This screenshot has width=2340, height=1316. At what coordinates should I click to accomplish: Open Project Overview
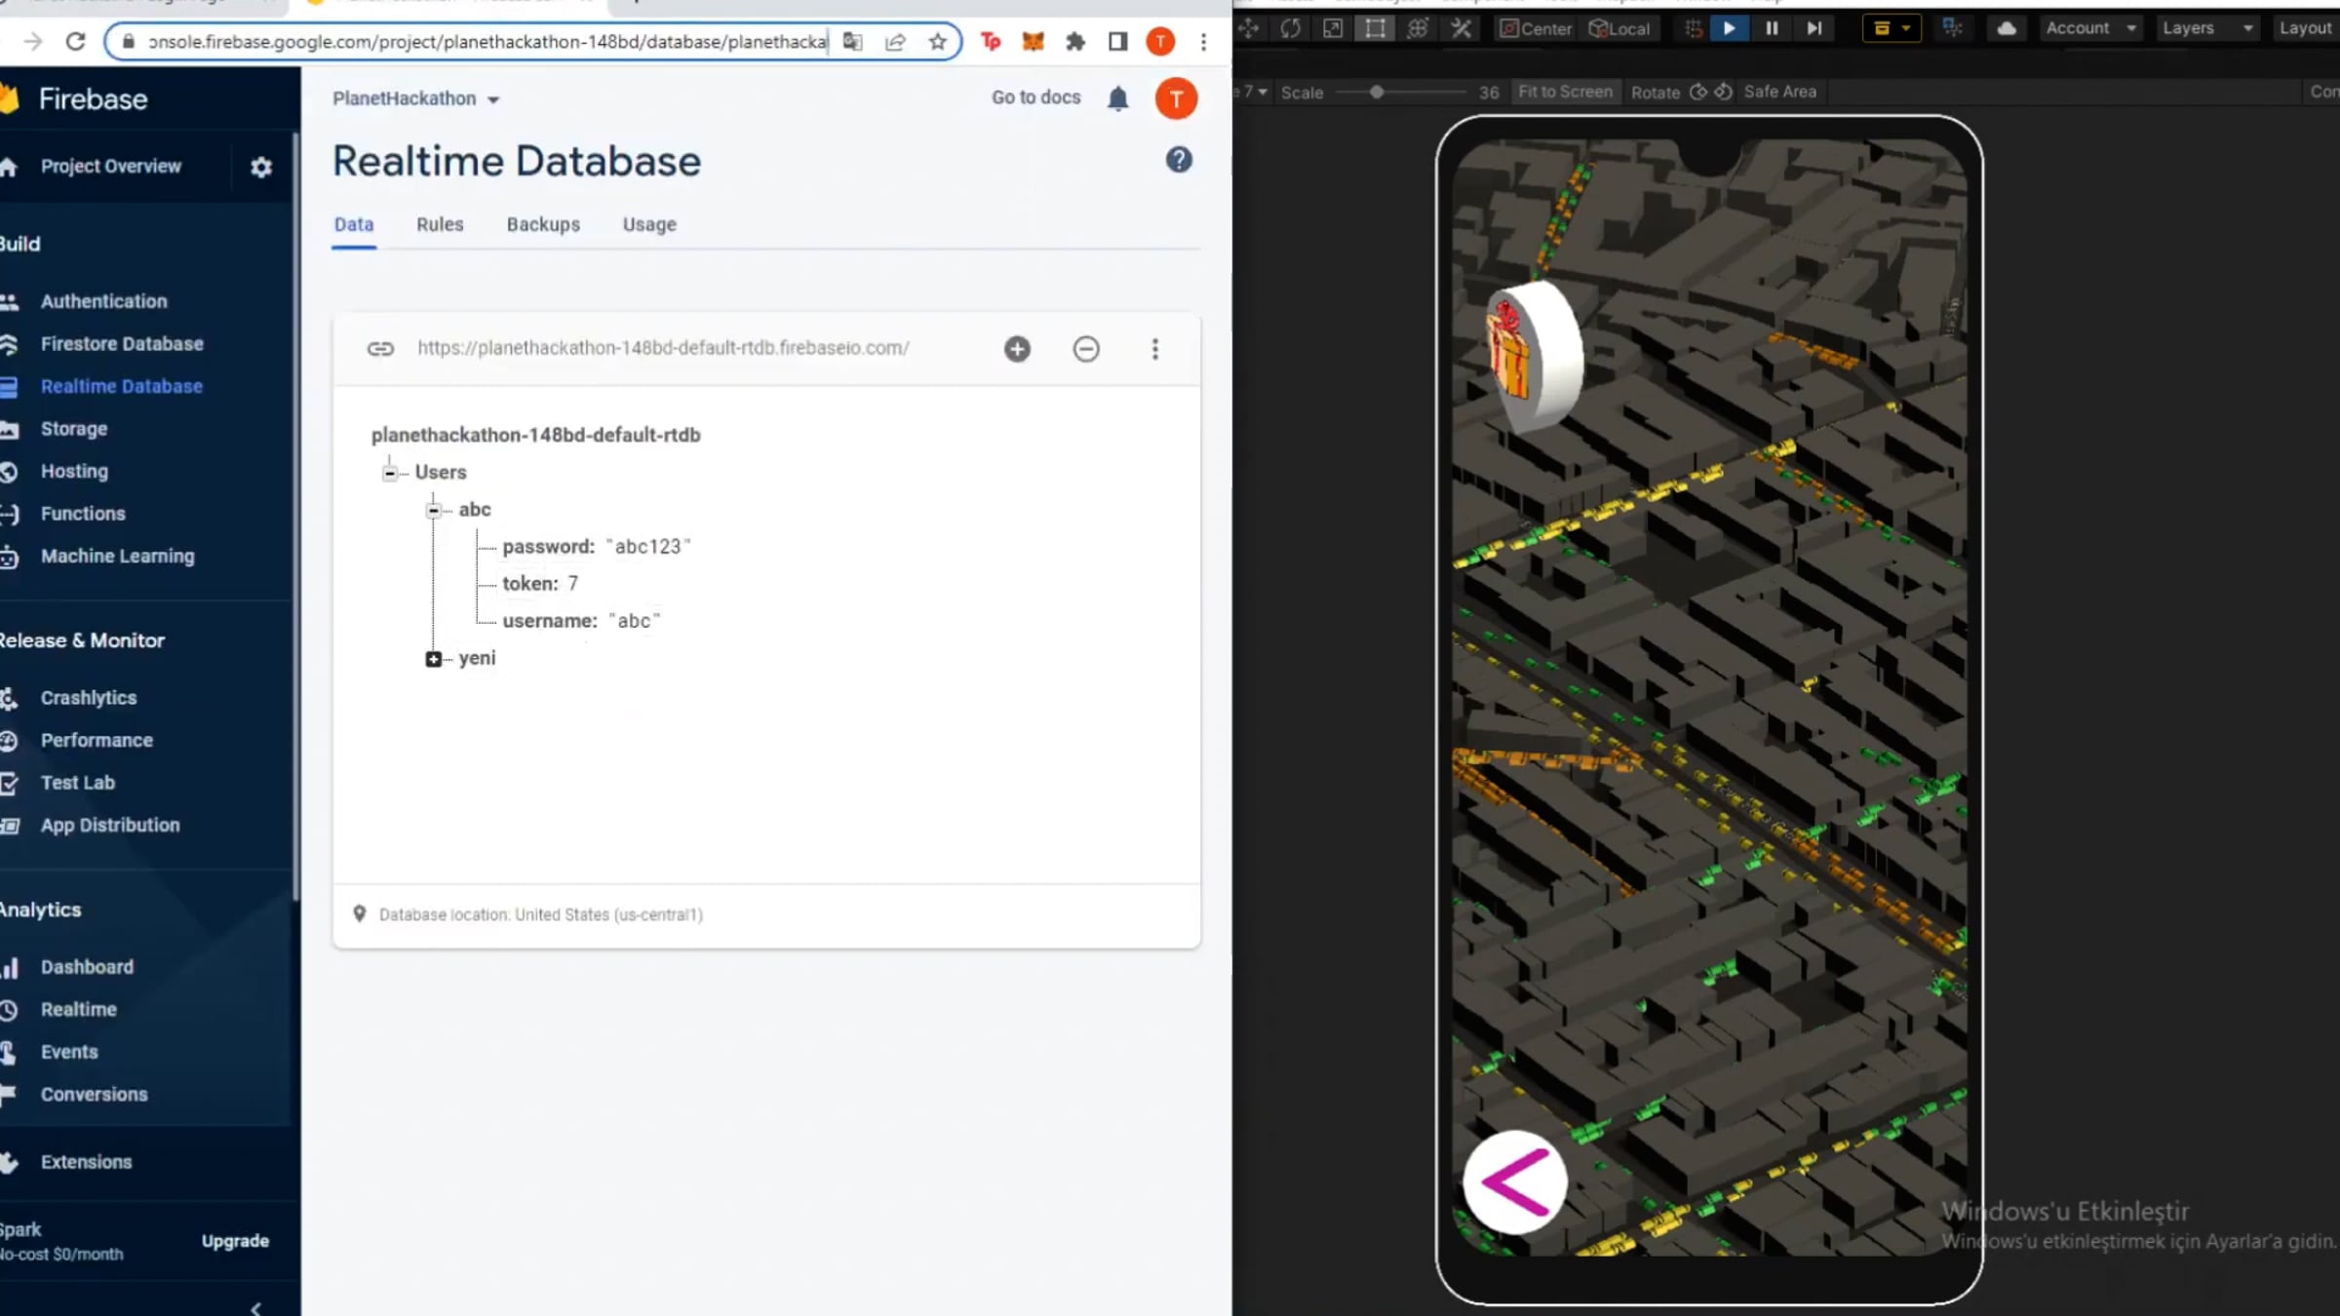coord(110,167)
